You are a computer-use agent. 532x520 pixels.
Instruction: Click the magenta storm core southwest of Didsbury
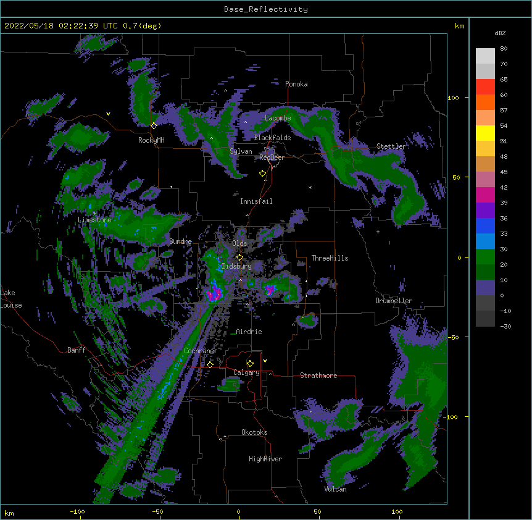pyautogui.click(x=215, y=295)
